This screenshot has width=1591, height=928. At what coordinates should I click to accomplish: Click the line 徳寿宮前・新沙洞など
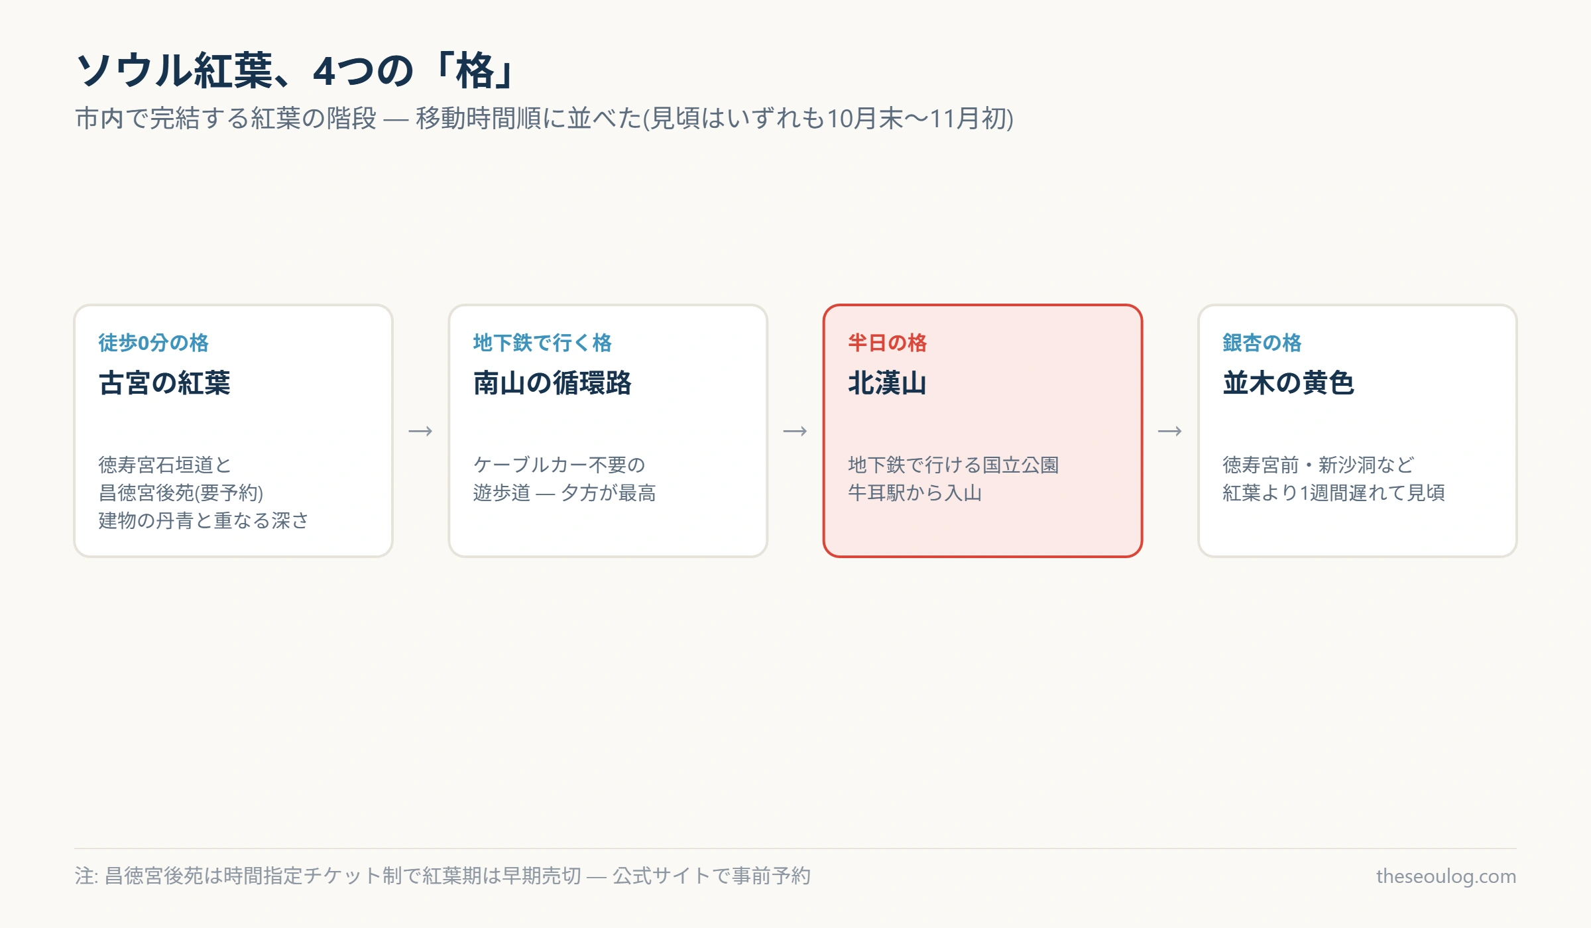(1318, 465)
